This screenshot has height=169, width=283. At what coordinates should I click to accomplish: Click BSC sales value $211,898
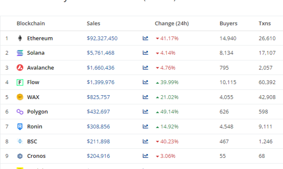tap(98, 142)
